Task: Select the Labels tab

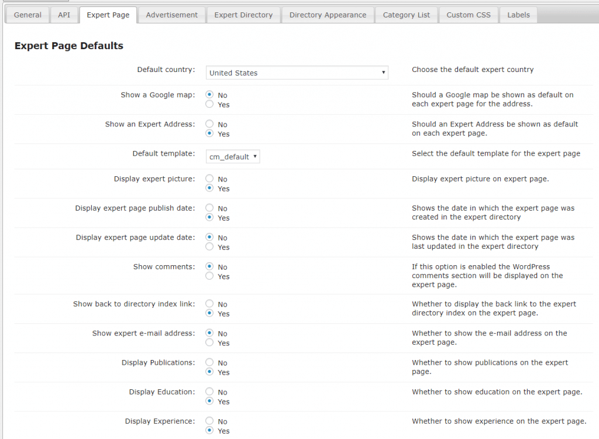Action: [x=518, y=15]
